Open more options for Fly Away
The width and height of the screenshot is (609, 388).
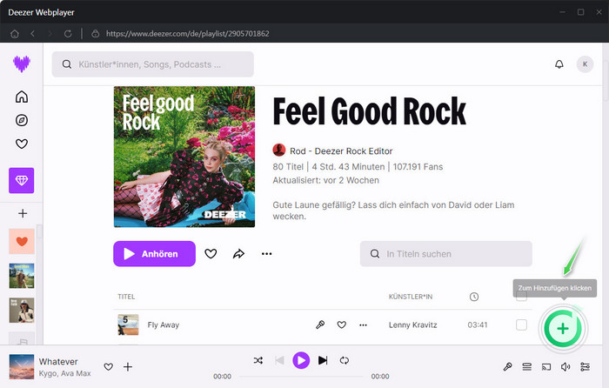tap(363, 325)
